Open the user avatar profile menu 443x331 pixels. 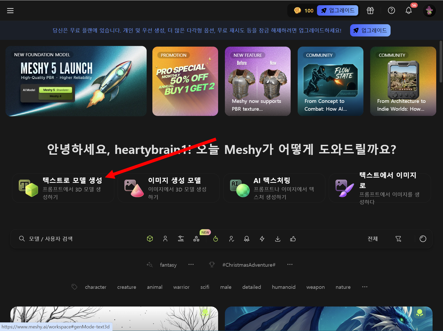(429, 10)
